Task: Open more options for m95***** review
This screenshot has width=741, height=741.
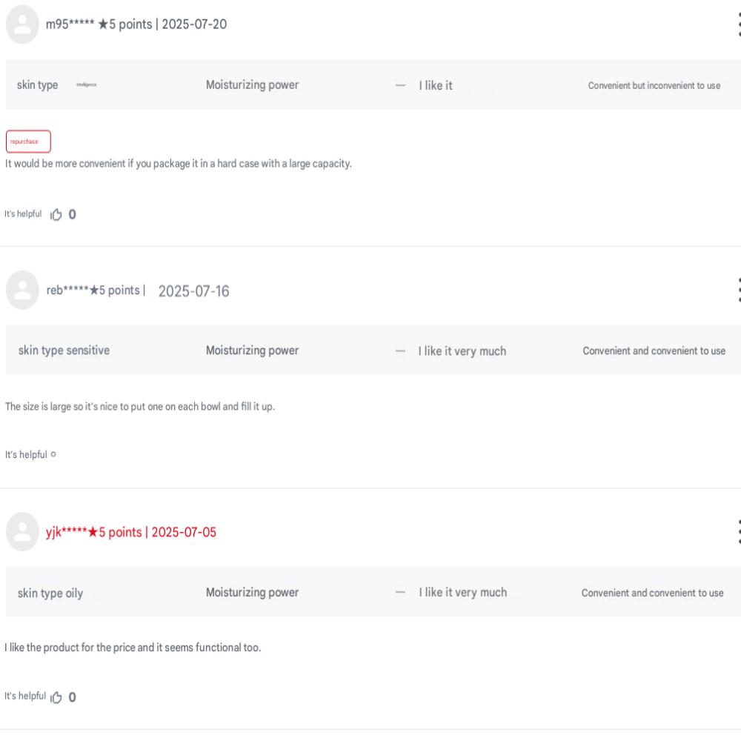Action: click(738, 26)
